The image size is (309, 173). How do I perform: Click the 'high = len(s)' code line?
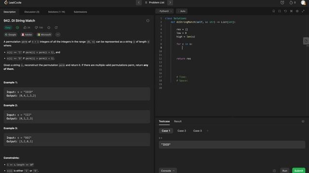tap(185, 37)
